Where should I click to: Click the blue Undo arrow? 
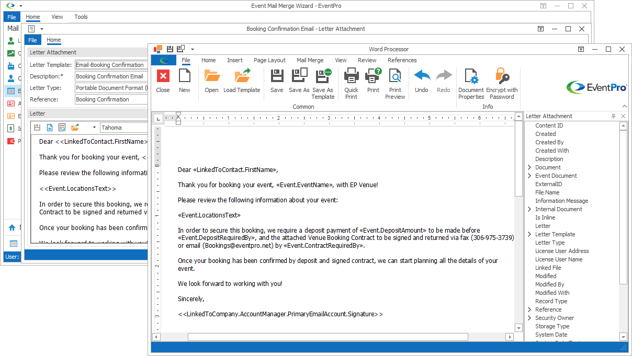pos(422,76)
